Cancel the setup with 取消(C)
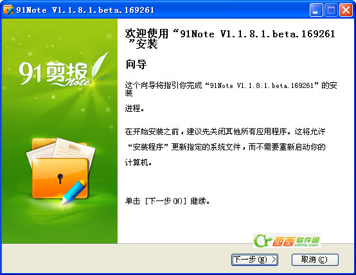356x275 pixels. pyautogui.click(x=315, y=260)
